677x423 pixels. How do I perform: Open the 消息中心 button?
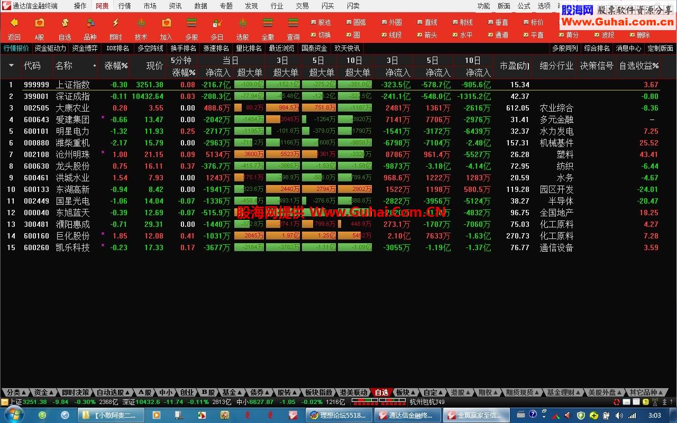tap(629, 48)
